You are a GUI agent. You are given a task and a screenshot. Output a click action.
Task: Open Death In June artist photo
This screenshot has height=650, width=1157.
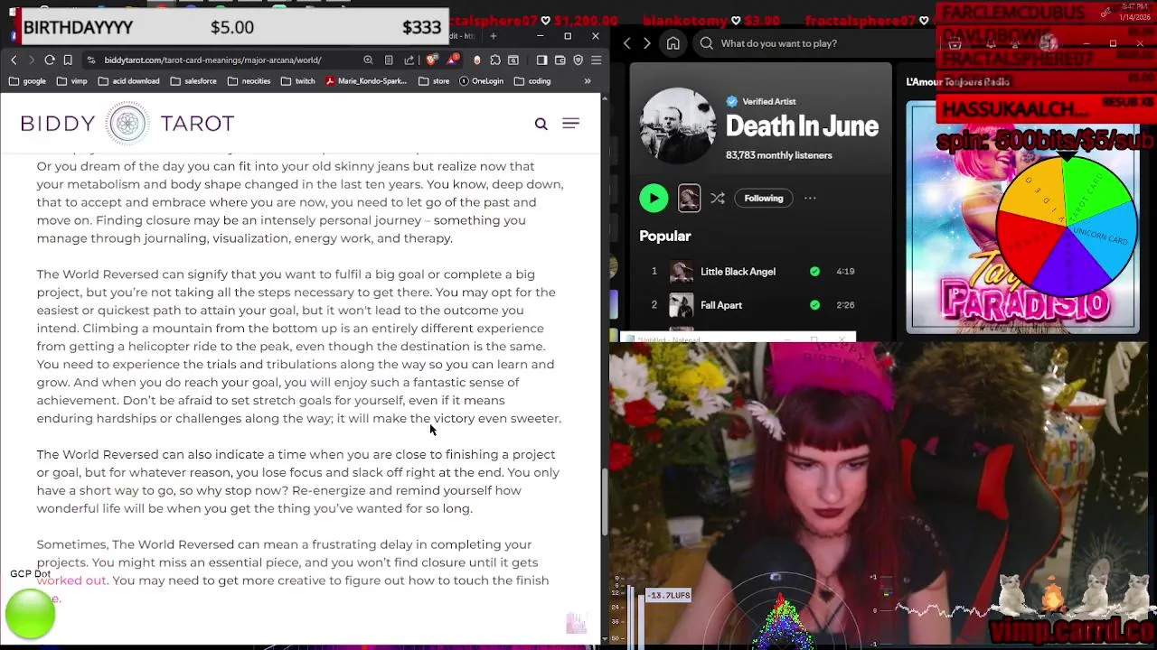point(678,125)
